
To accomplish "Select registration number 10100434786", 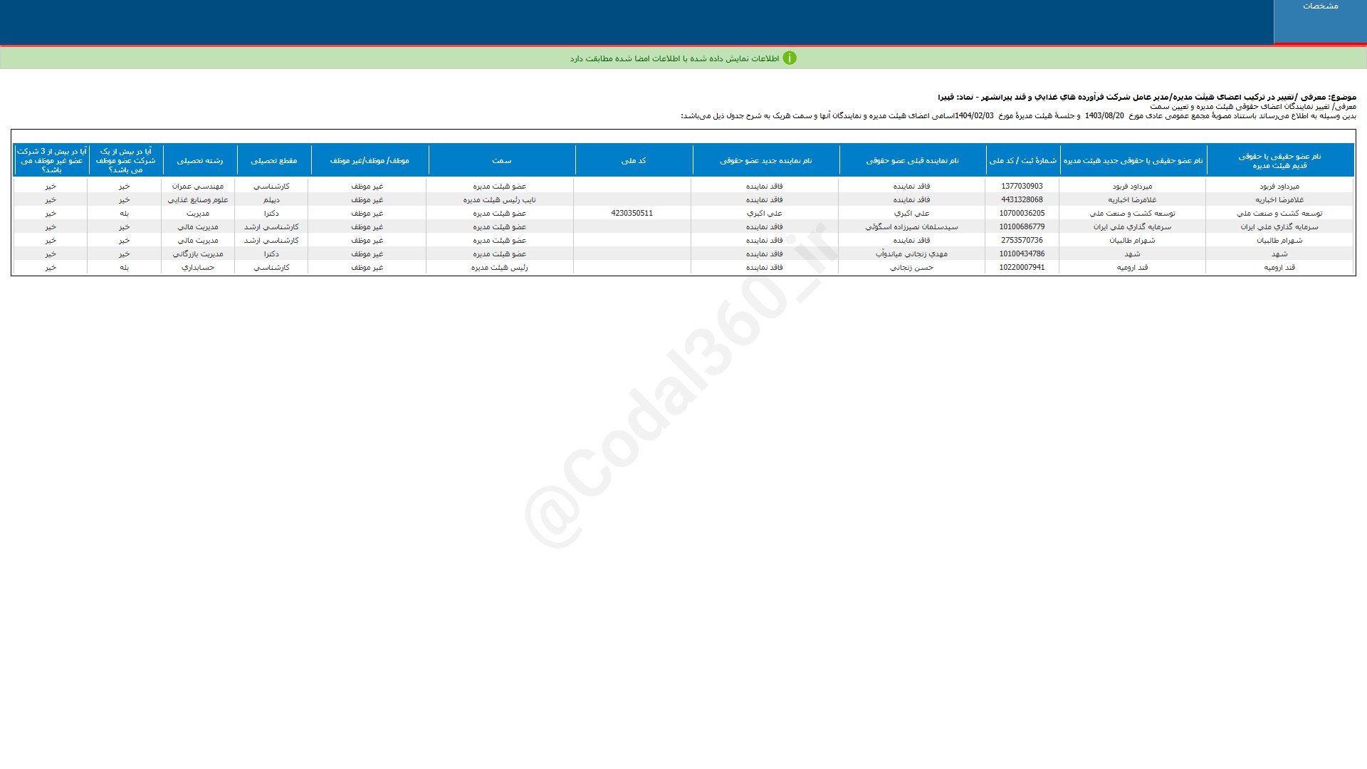I will tap(1022, 254).
